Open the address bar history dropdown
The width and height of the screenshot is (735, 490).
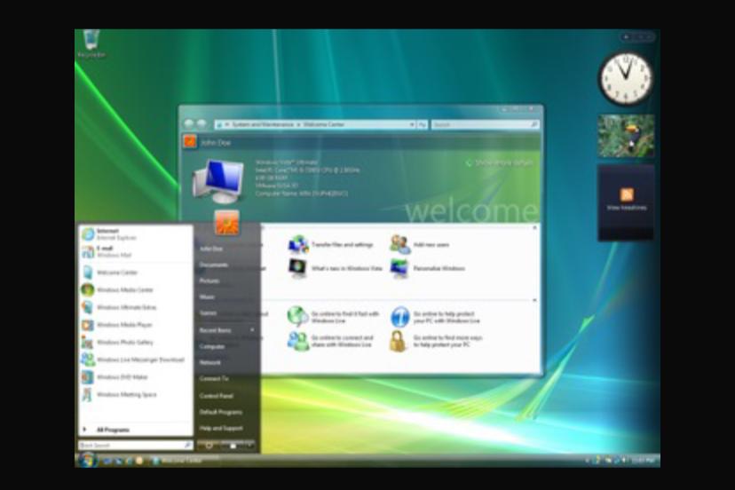coord(412,124)
